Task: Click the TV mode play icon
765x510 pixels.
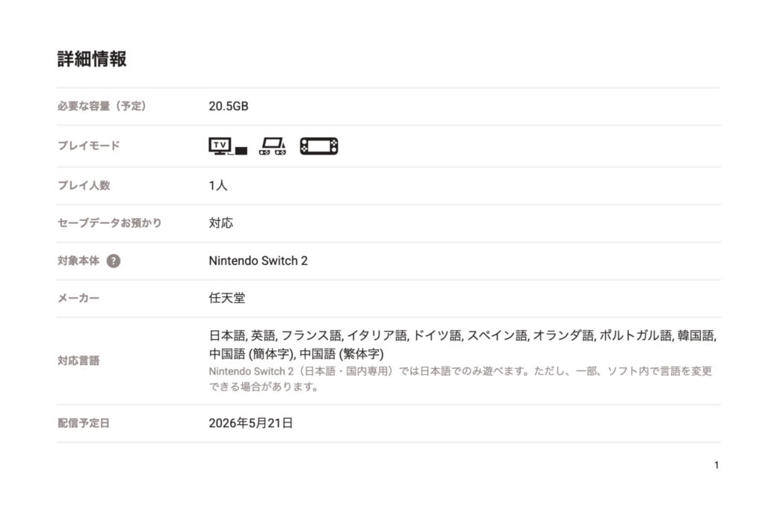Action: 227,146
